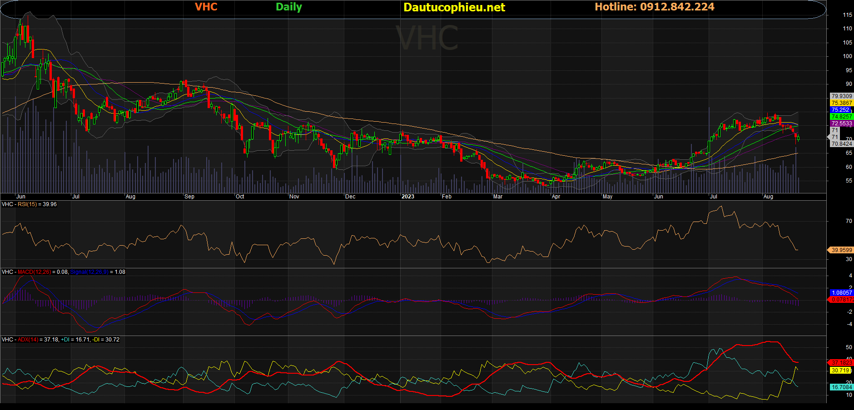Click the orange RSI value tag 39.9599
Viewport: 854px width, 410px height.
(841, 250)
